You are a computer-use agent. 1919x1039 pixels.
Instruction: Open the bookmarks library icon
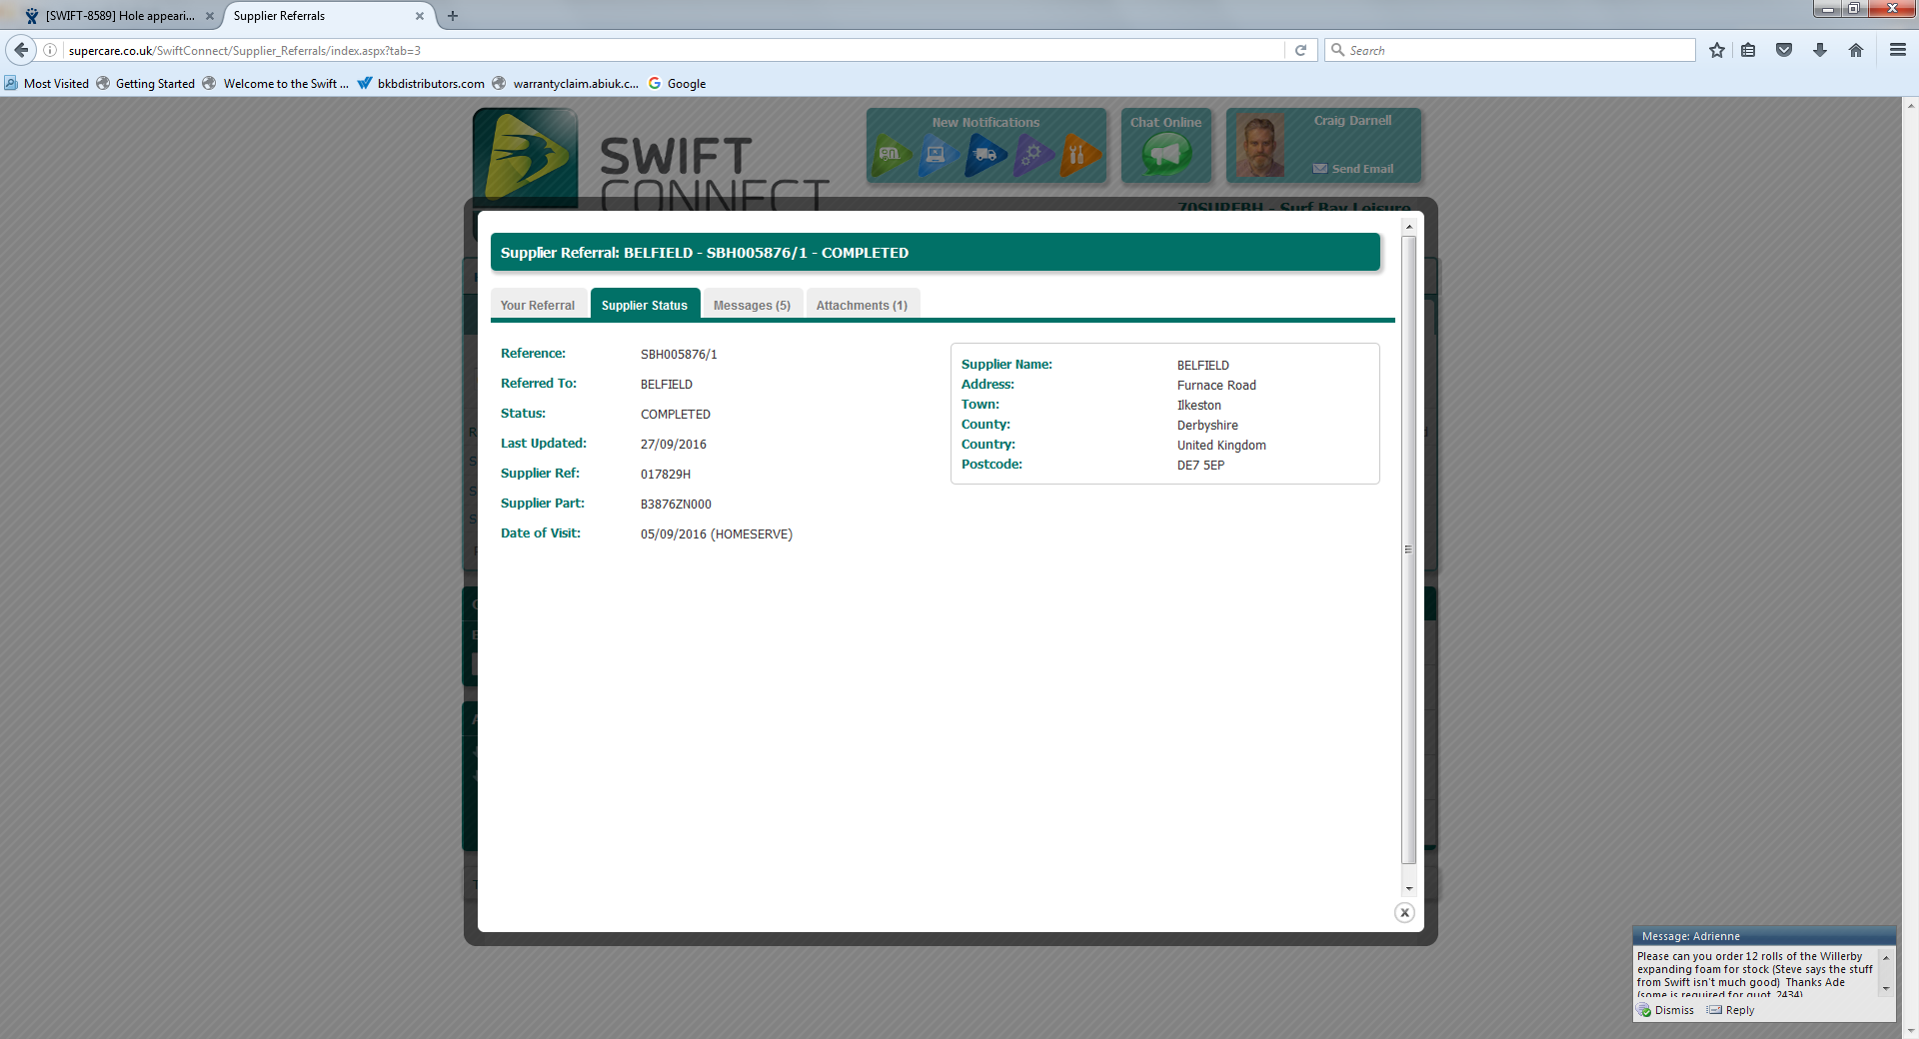pyautogui.click(x=1748, y=50)
